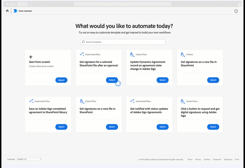
Task: Open the Language dropdown at the bottom
Action: 29,159
